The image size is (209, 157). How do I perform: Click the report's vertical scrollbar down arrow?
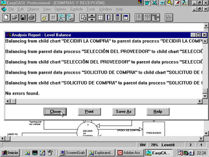pos(205,96)
